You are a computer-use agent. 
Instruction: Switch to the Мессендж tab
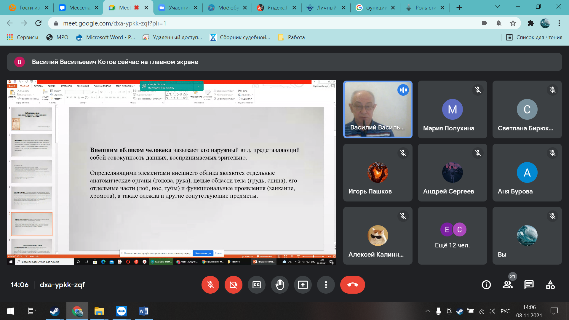tap(79, 8)
